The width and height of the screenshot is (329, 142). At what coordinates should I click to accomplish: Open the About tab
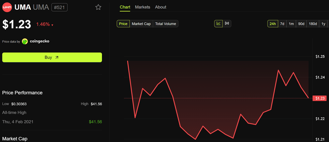coord(161,7)
